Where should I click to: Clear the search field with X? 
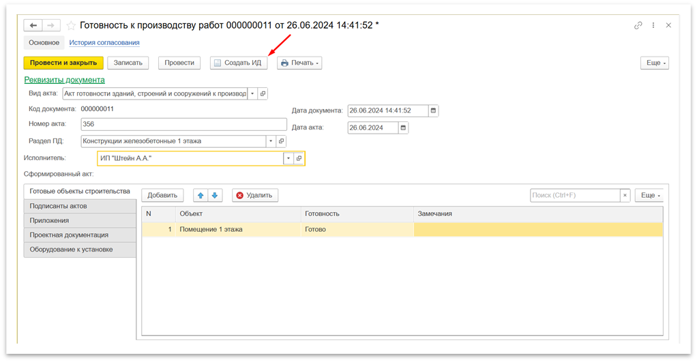tap(625, 195)
